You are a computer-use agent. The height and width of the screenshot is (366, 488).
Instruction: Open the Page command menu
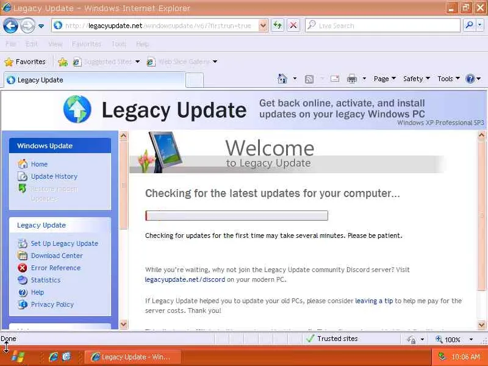coord(385,79)
